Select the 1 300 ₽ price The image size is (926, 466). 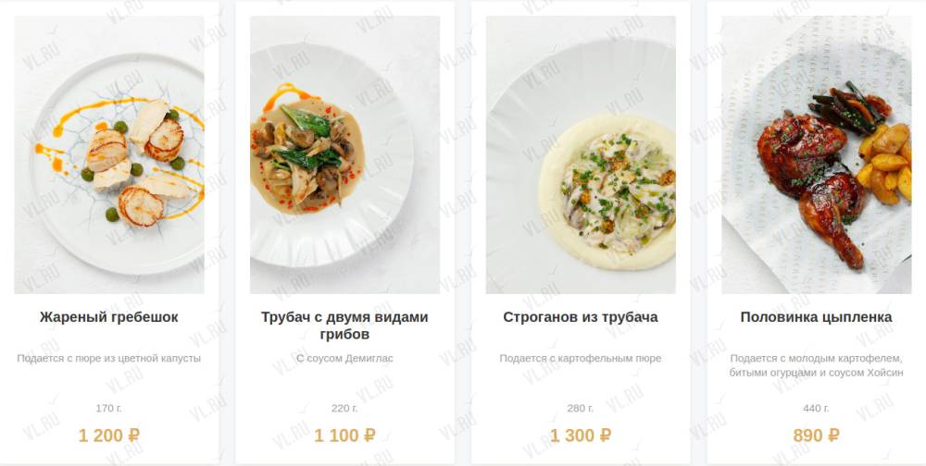581,435
